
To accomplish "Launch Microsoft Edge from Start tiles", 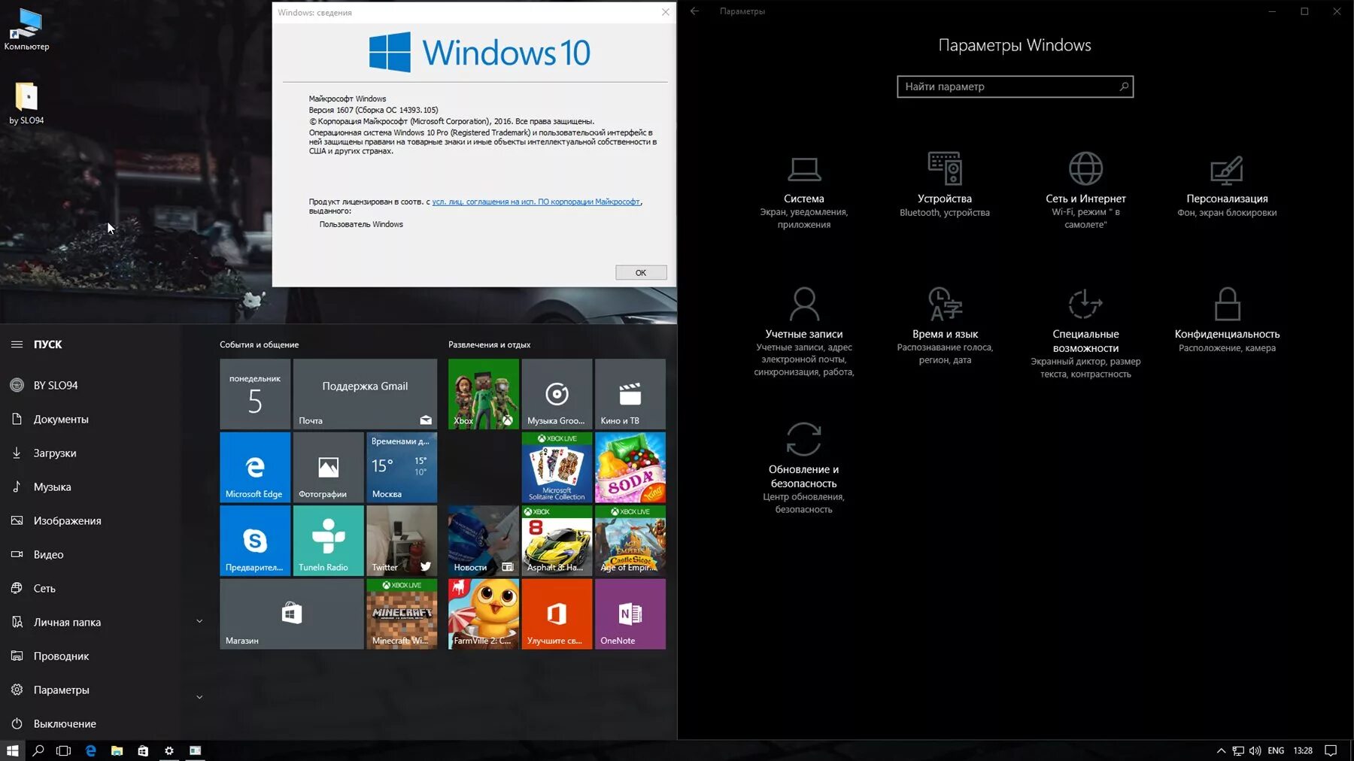I will [255, 467].
